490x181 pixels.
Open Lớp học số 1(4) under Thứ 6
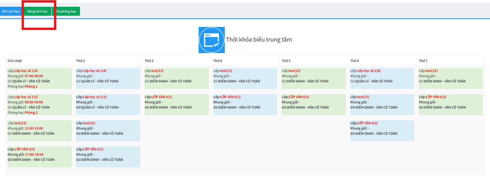point(369,71)
